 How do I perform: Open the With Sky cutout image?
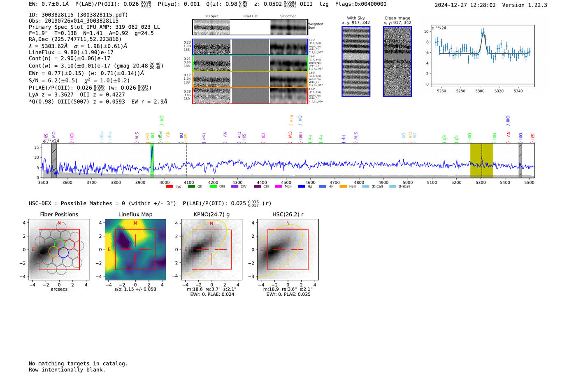(x=356, y=61)
